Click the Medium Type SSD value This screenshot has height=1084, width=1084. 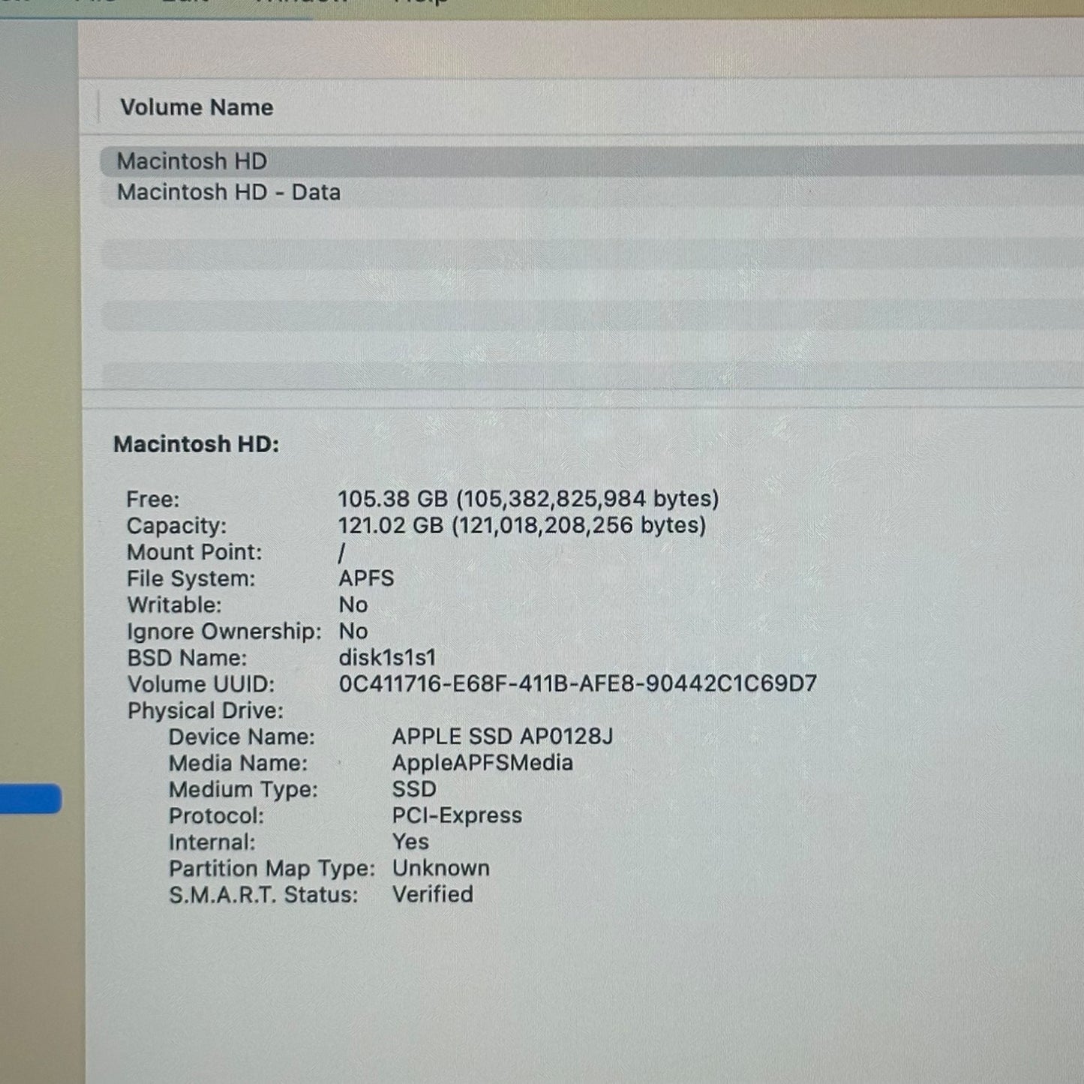click(x=413, y=789)
